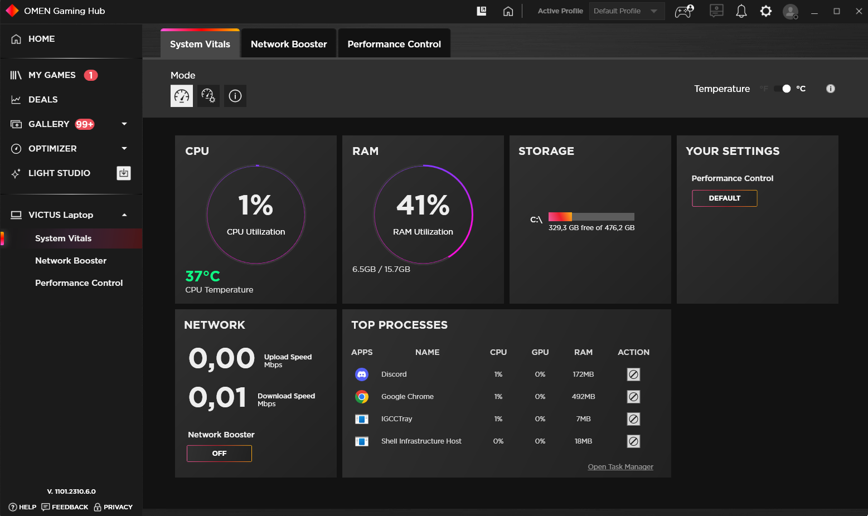868x516 pixels.
Task: Expand the Gallery submenu arrow
Action: (x=124, y=124)
